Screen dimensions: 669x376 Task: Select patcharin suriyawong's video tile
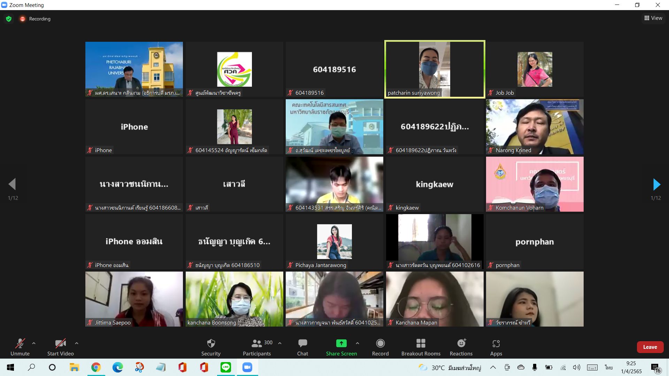[x=435, y=69]
